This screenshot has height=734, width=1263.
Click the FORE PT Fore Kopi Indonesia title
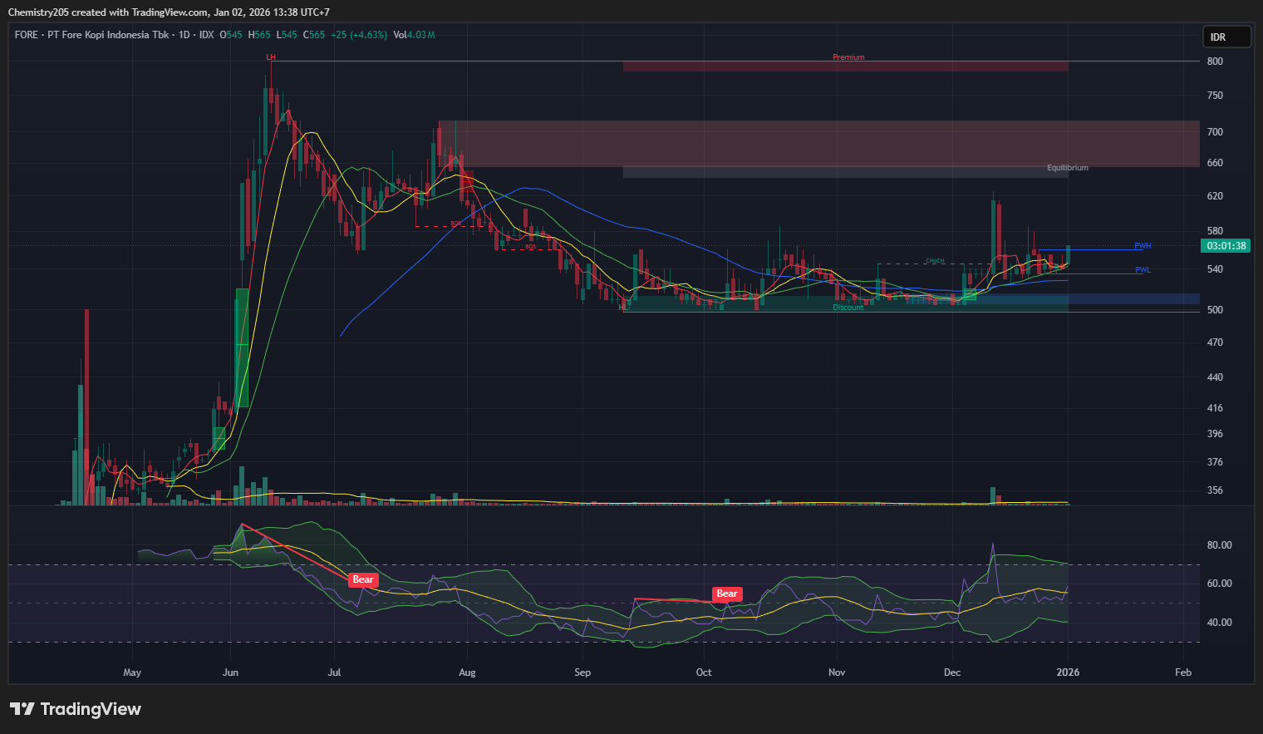(x=91, y=35)
